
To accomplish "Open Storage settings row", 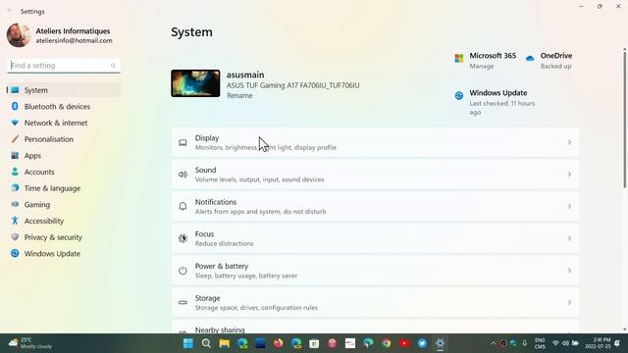I will (x=375, y=303).
